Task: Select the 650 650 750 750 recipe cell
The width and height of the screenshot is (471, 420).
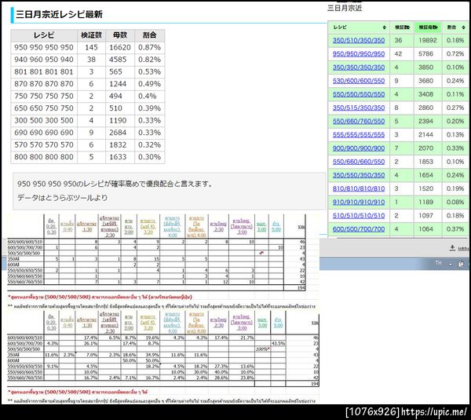Action: 44,108
